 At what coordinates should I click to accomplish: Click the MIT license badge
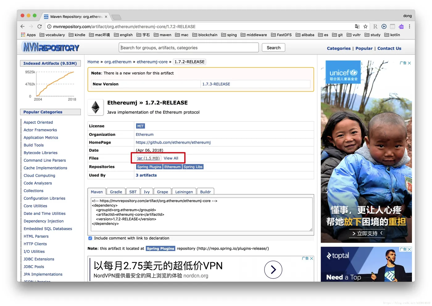140,126
